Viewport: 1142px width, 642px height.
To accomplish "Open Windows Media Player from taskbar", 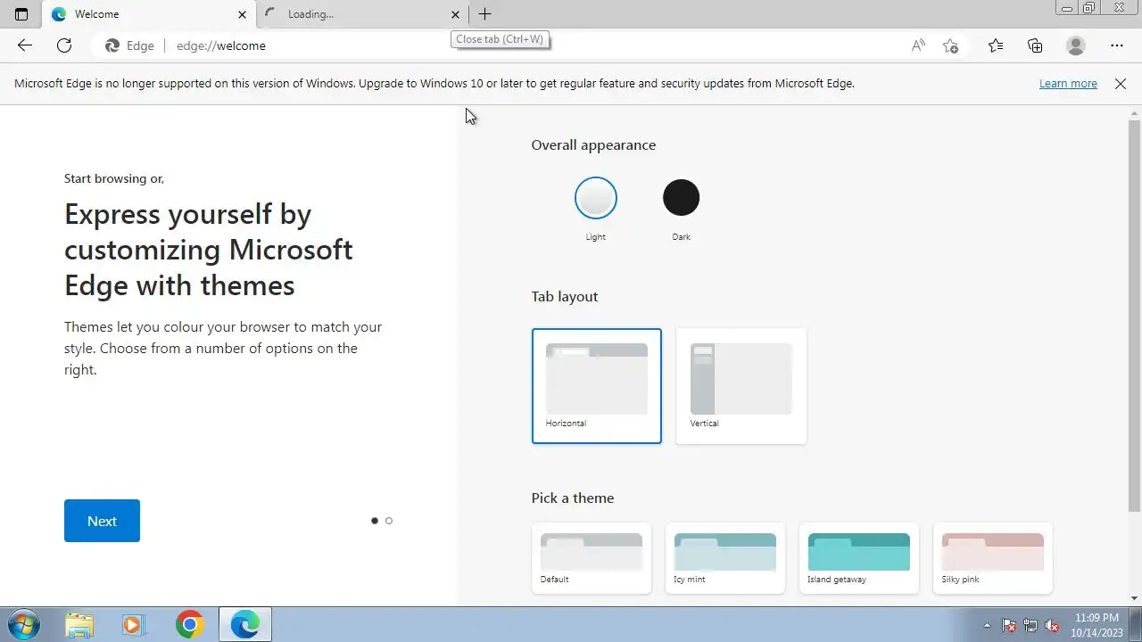I will point(133,624).
